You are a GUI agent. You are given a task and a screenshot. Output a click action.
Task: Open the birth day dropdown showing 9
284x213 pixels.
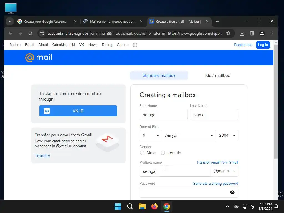(151, 135)
